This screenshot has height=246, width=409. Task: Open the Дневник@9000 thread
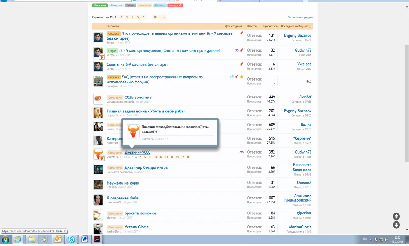click(137, 152)
